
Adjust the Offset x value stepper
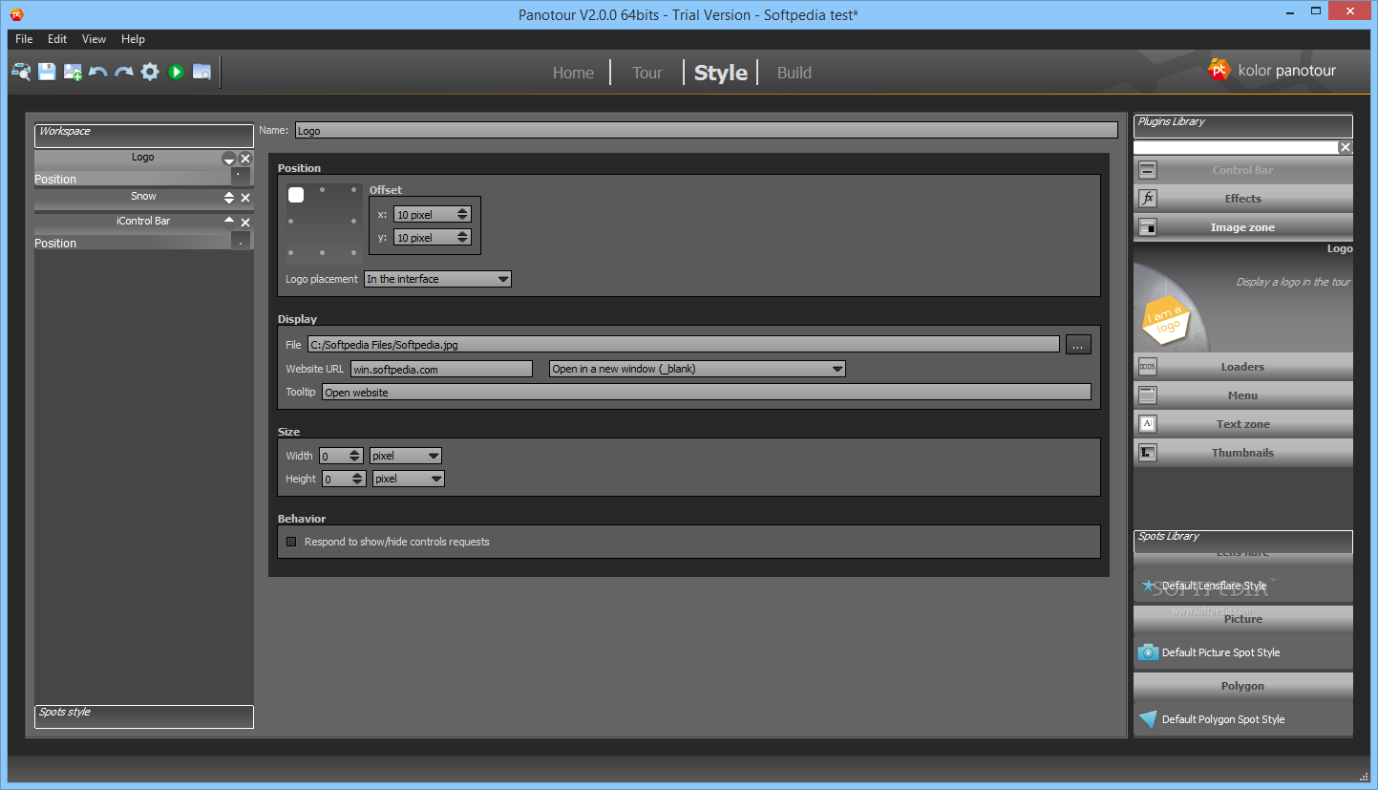click(463, 215)
